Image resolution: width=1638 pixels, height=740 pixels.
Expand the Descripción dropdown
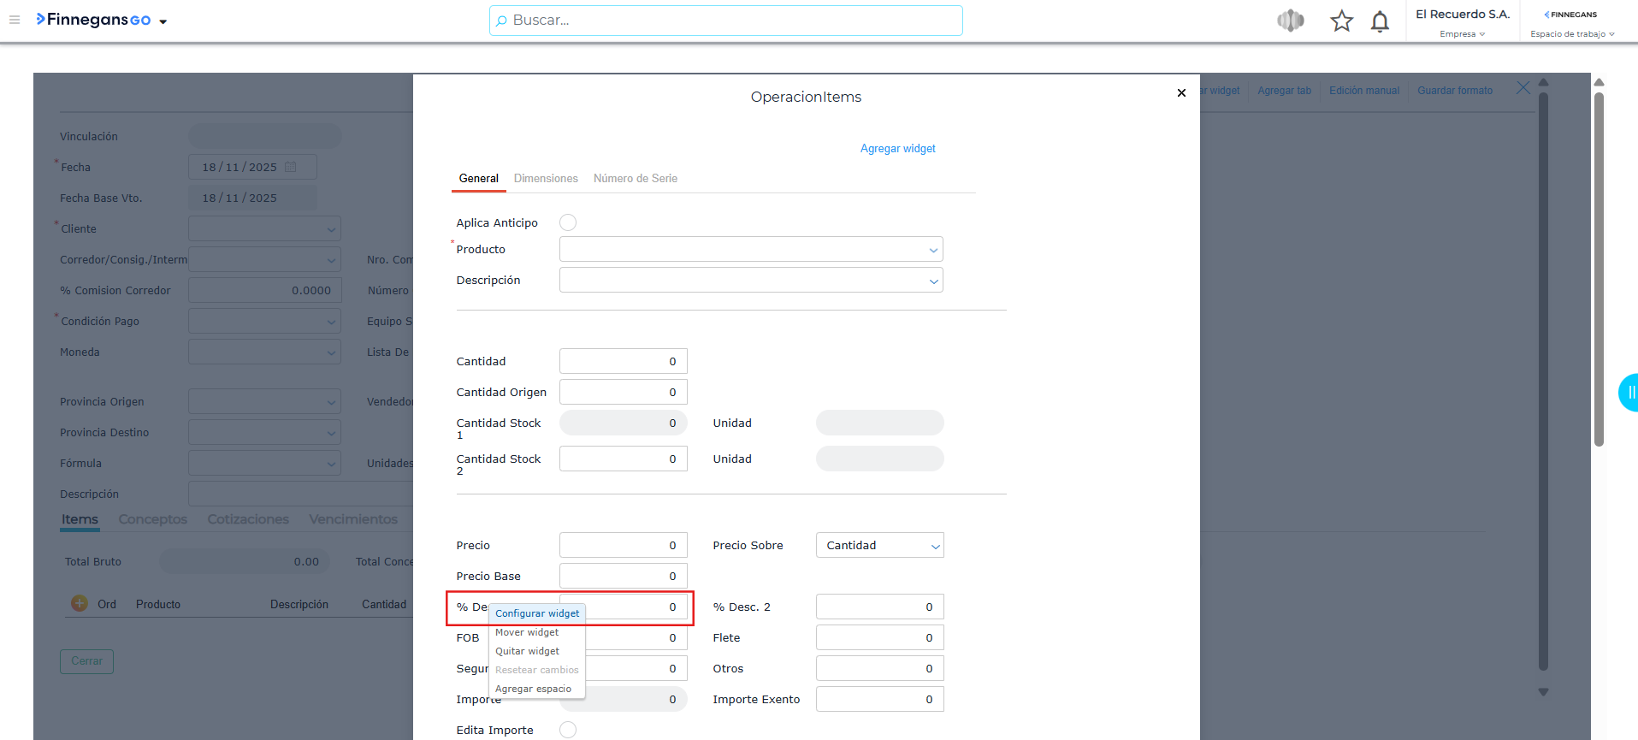point(933,281)
